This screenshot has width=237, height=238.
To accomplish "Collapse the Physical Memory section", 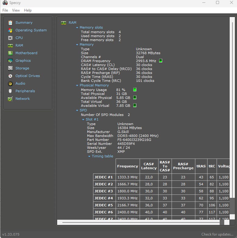I will (x=77, y=86).
